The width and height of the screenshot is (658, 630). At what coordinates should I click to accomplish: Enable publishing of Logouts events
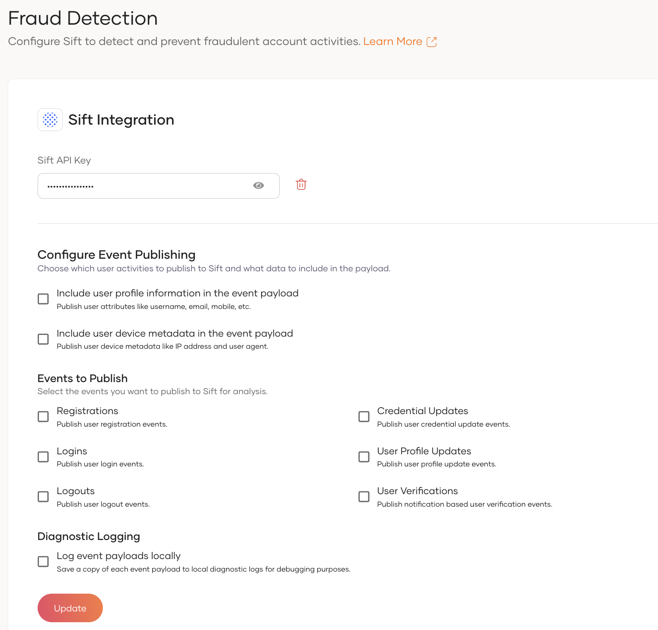point(43,497)
